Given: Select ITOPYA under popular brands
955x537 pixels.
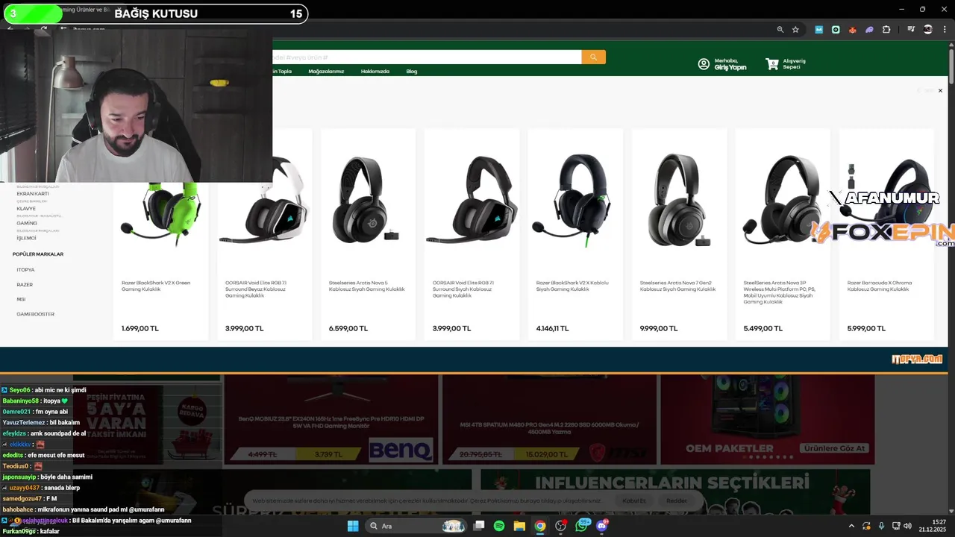Looking at the screenshot, I should pos(26,270).
